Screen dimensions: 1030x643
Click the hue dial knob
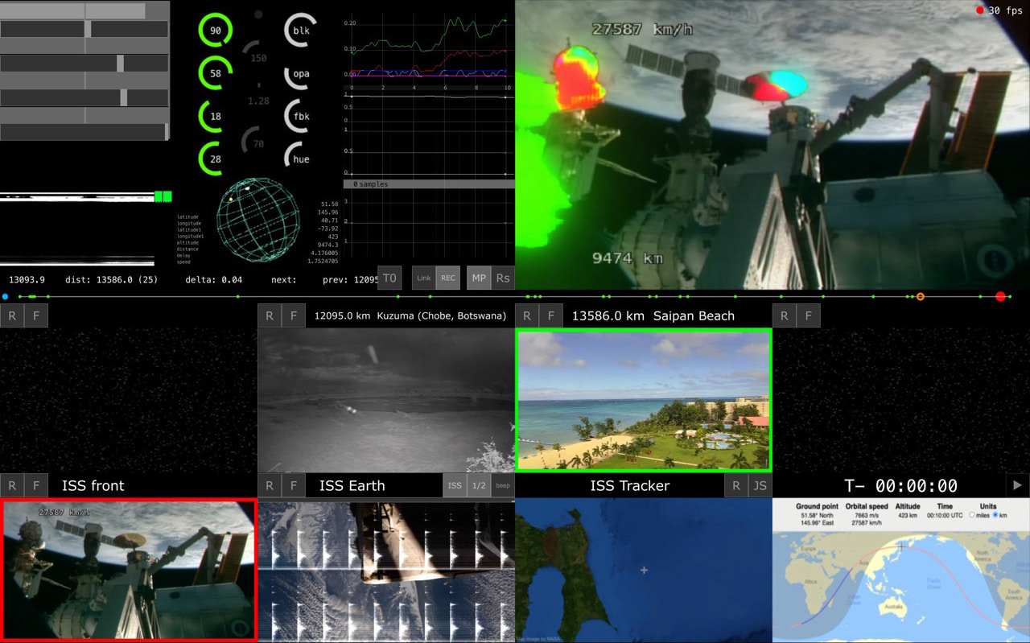click(x=300, y=159)
